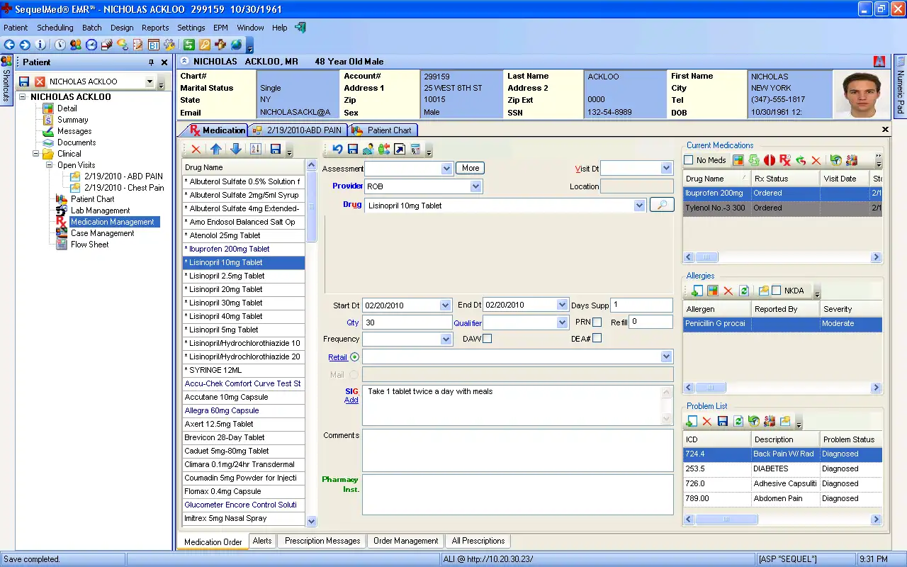Click the undo arrow icon on order toolbar

tap(339, 149)
